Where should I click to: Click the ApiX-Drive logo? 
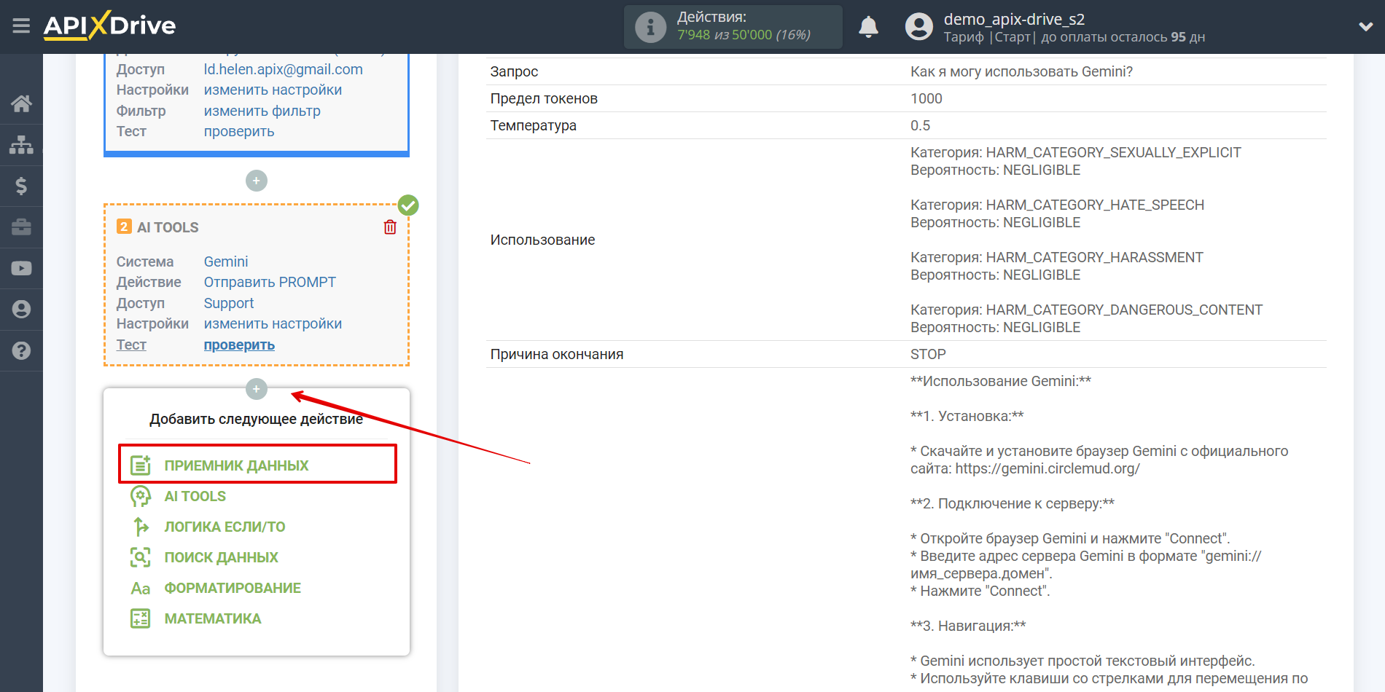(109, 25)
